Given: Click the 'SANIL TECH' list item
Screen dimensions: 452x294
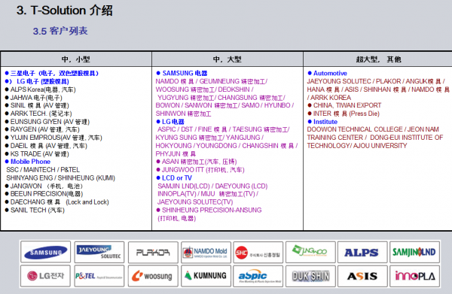Looking at the screenshot, I should click(x=35, y=210).
